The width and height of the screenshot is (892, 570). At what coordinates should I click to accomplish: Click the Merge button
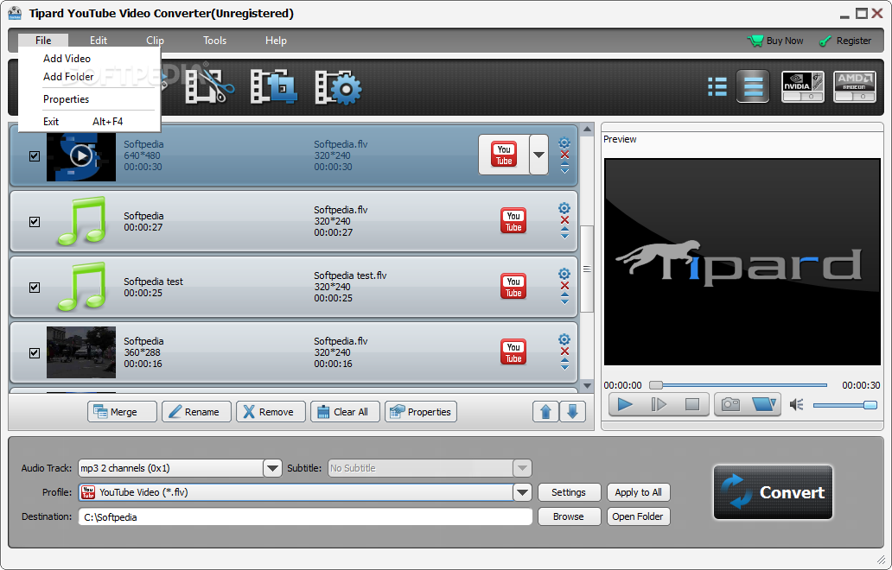point(122,411)
